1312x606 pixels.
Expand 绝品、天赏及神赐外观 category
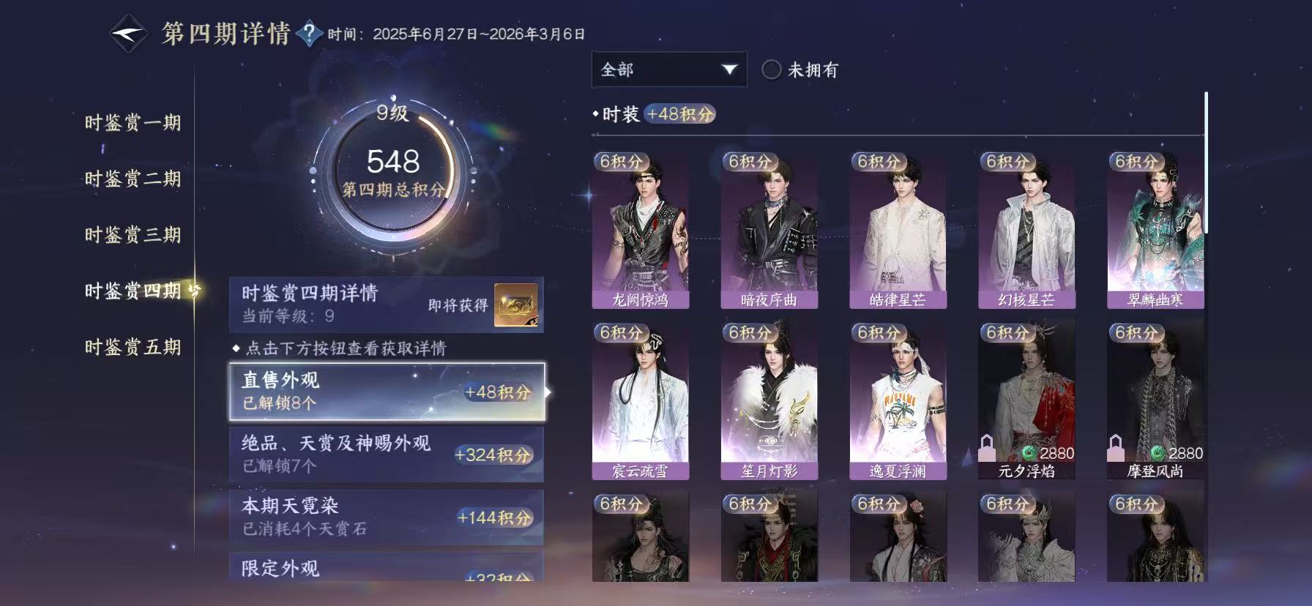387,454
